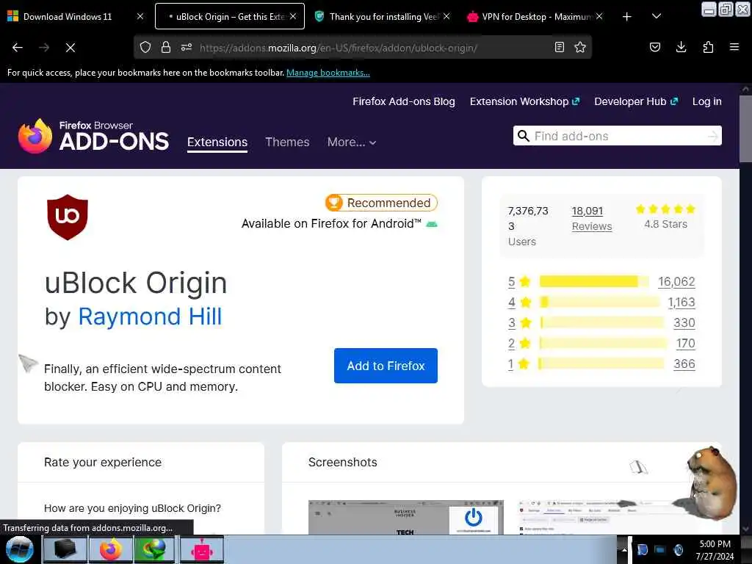
Task: Click the taskbar clock 5:00 PM
Action: 715,544
